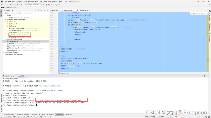Image resolution: width=211 pixels, height=118 pixels.
Task: Click the Forward navigation arrow
Action: coord(14,5)
